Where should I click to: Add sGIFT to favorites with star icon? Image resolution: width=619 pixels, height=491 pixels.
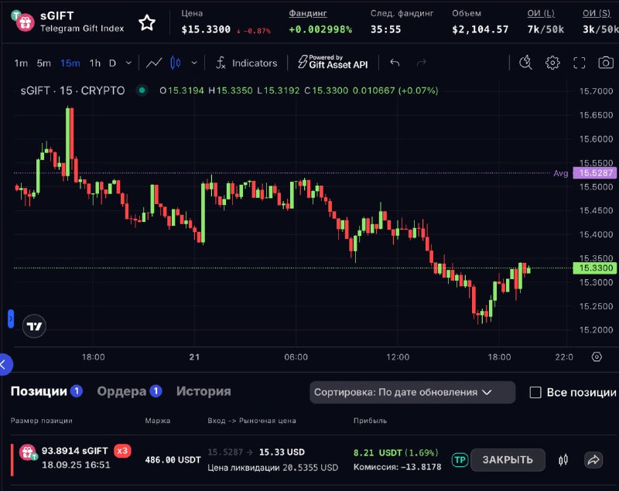[x=147, y=22]
